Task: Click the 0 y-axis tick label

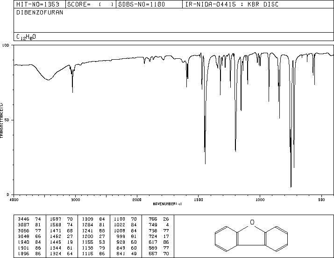Action: point(8,195)
